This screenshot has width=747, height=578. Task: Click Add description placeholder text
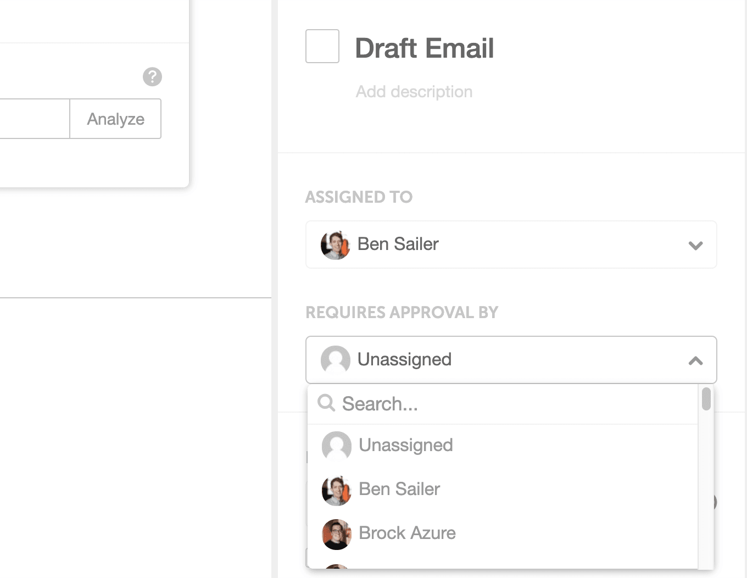[x=414, y=92]
